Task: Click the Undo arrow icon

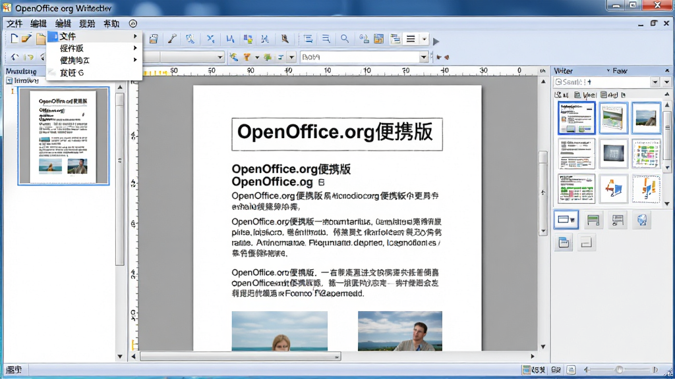Action: coord(15,57)
